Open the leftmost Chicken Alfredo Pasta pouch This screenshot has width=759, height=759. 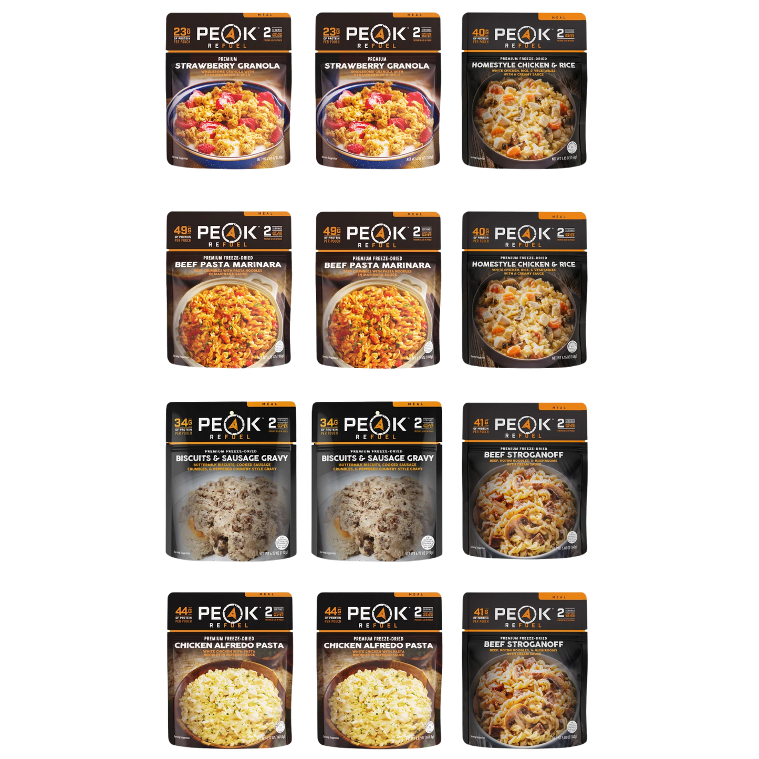click(230, 669)
